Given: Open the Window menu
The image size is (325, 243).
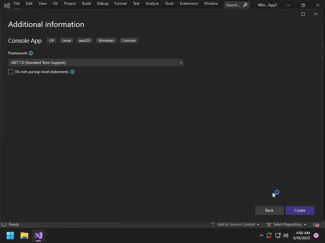Looking at the screenshot, I should (x=211, y=3).
